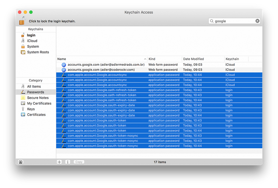Click the All Items keys icon
This screenshot has height=188, width=278.
coord(23,86)
